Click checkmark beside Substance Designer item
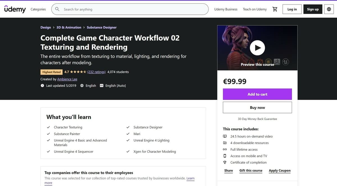The width and height of the screenshot is (337, 186). (x=128, y=127)
